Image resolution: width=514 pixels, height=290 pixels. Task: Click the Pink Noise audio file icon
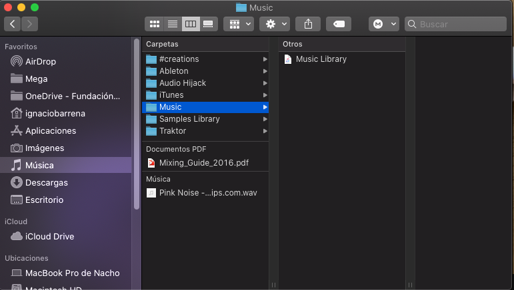(x=151, y=193)
